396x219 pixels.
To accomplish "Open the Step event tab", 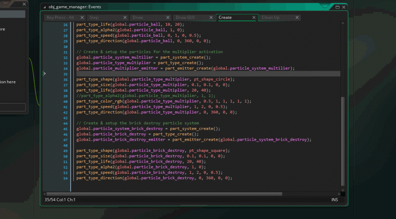I will pos(94,17).
